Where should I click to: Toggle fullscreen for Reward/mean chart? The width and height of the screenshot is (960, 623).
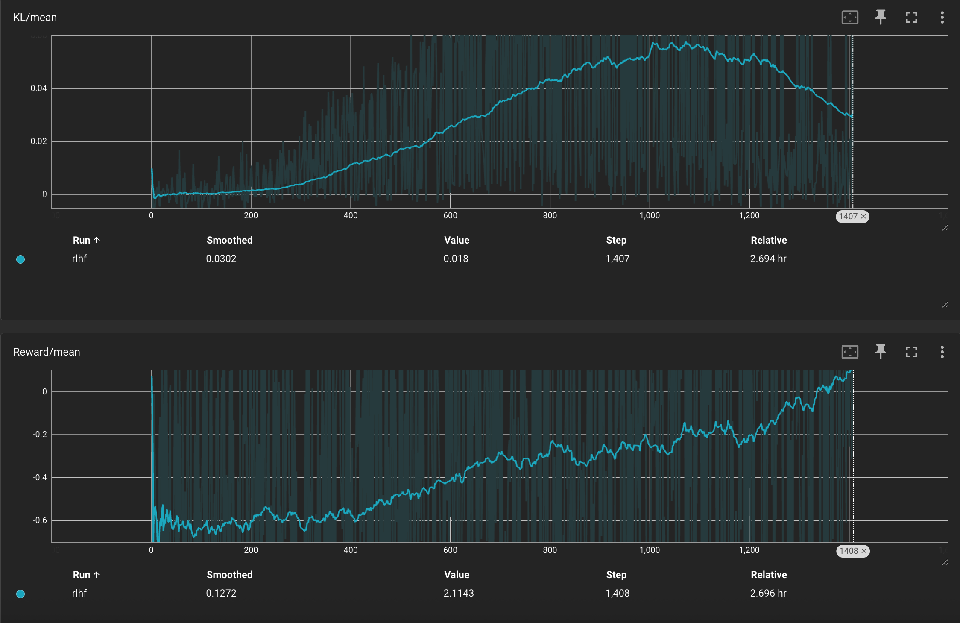tap(911, 352)
